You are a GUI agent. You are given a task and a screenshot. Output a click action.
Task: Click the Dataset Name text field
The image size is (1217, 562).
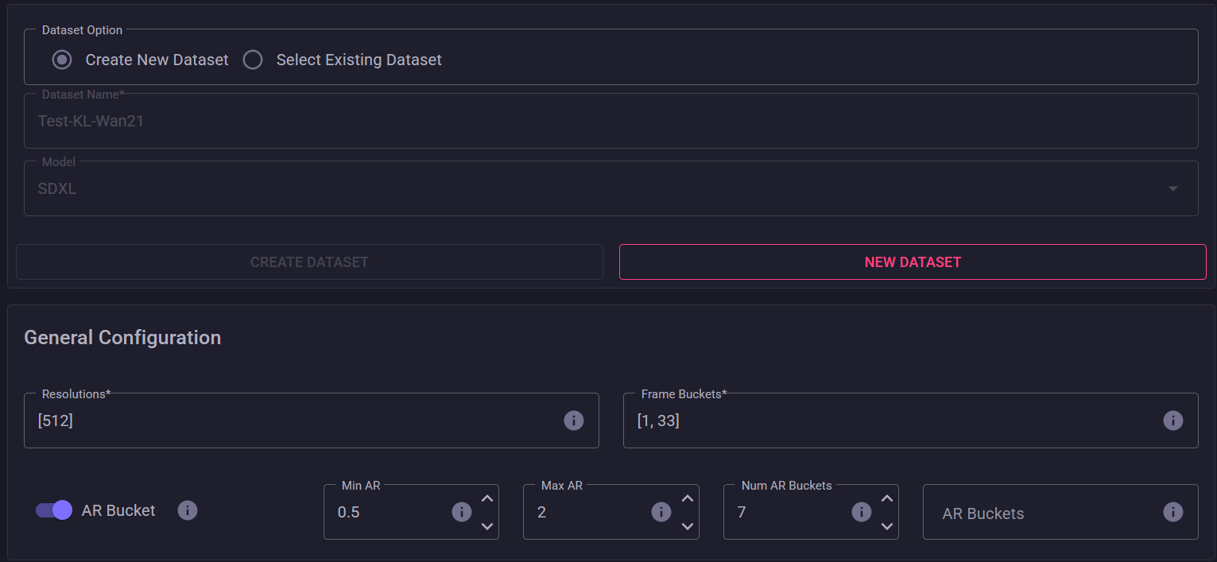pyautogui.click(x=610, y=122)
